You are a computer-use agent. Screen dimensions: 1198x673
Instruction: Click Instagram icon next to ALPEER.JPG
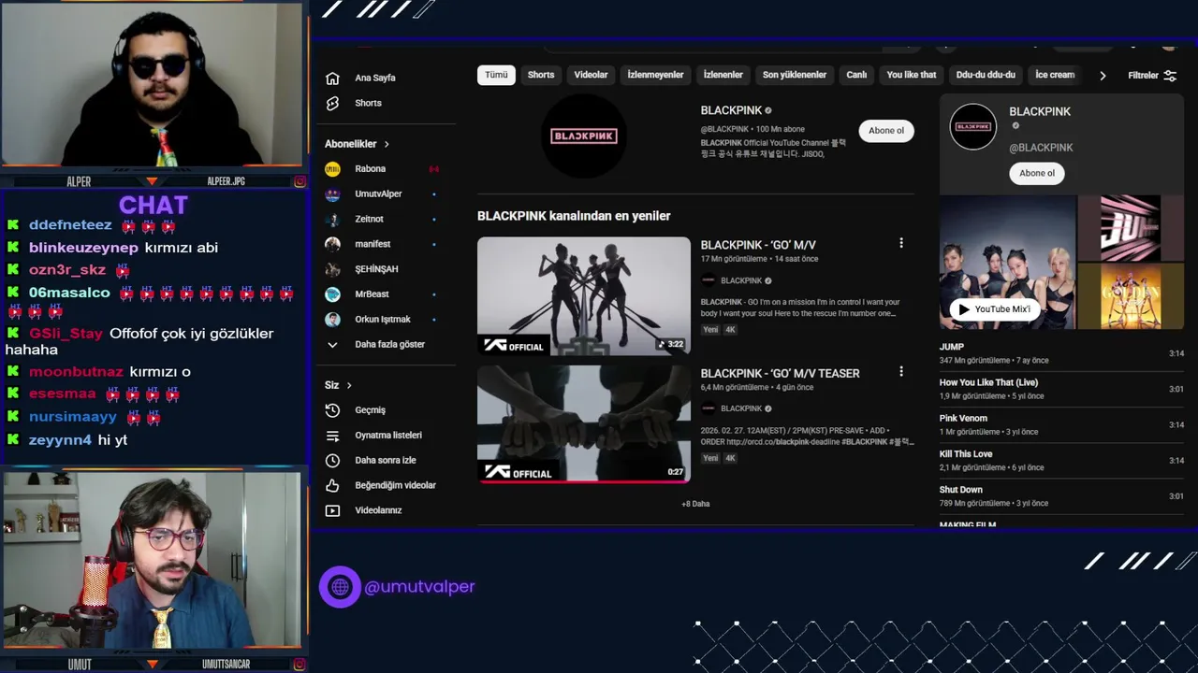click(299, 181)
